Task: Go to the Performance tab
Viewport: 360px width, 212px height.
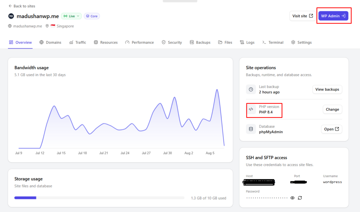Action: 139,42
